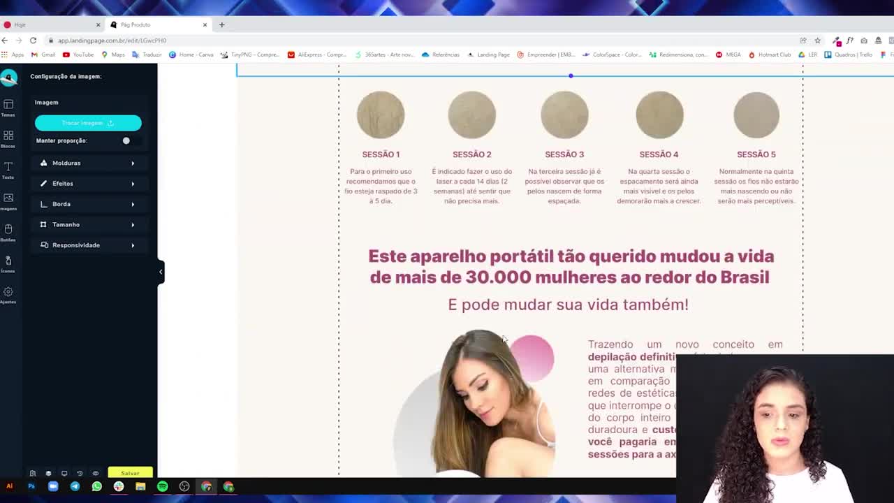The height and width of the screenshot is (503, 894).
Task: Open the Maps bookmark
Action: 113,54
